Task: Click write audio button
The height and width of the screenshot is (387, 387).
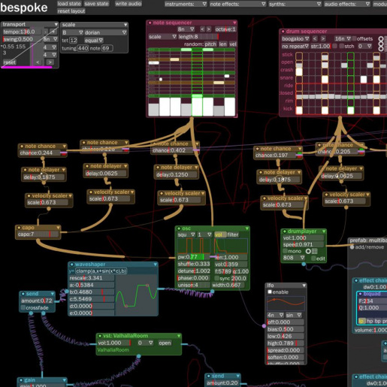Action: [128, 4]
